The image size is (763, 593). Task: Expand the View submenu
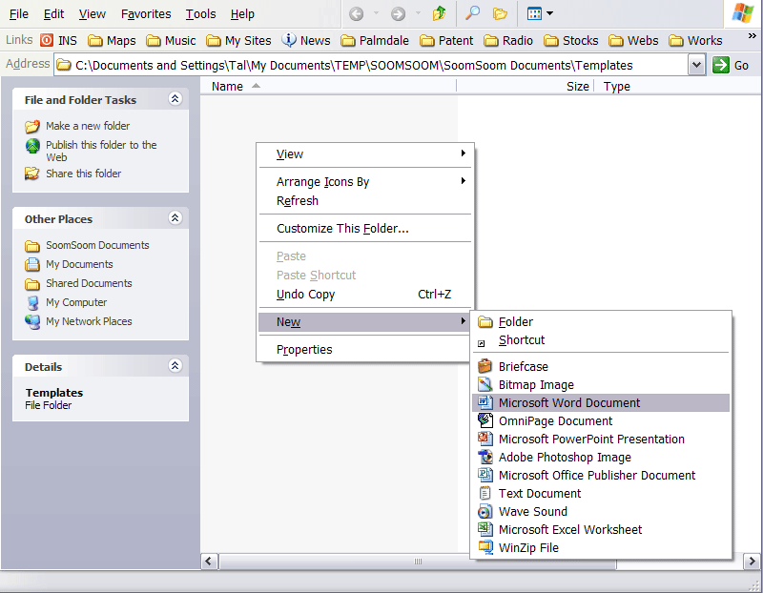click(x=365, y=154)
